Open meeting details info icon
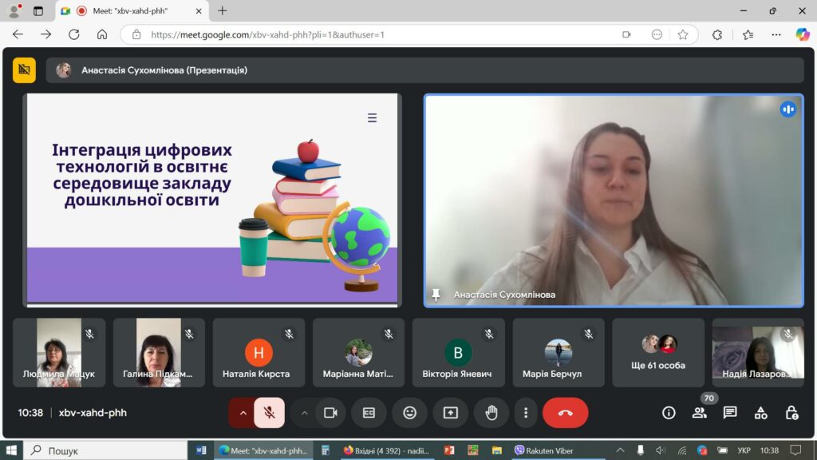817x460 pixels. tap(669, 413)
